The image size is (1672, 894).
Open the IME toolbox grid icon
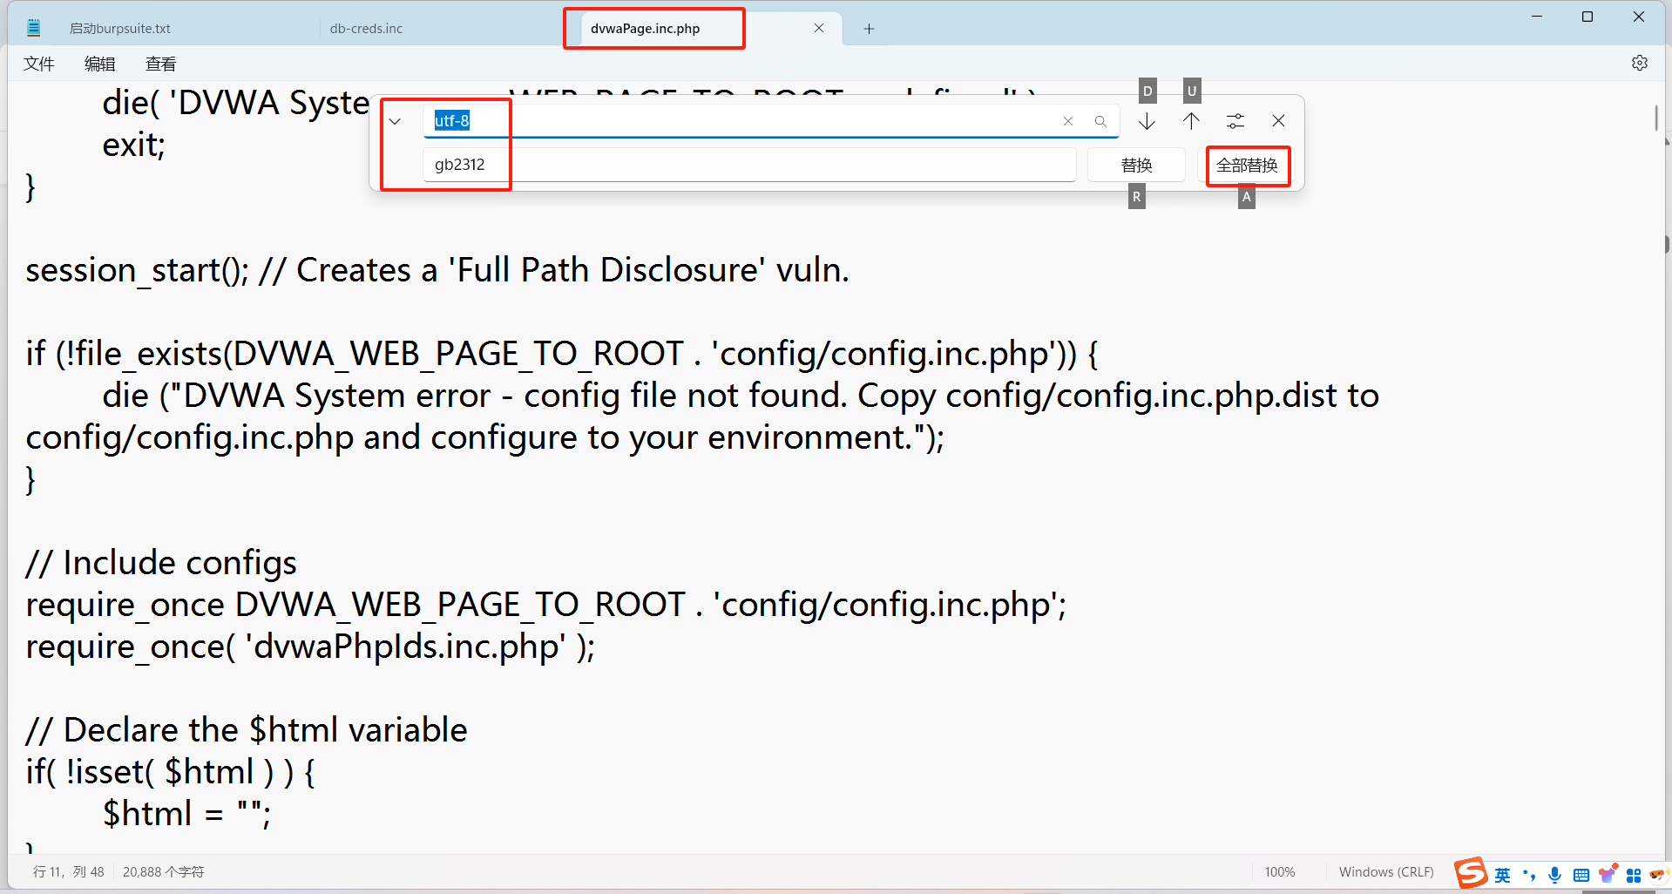[x=1634, y=875]
